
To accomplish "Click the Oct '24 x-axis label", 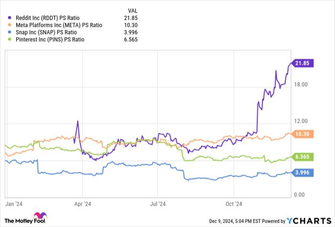I will 234,204.
